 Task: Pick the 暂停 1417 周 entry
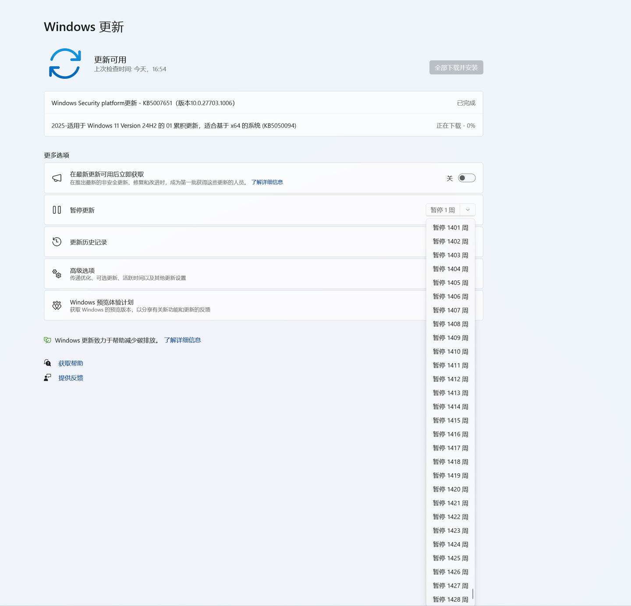450,448
